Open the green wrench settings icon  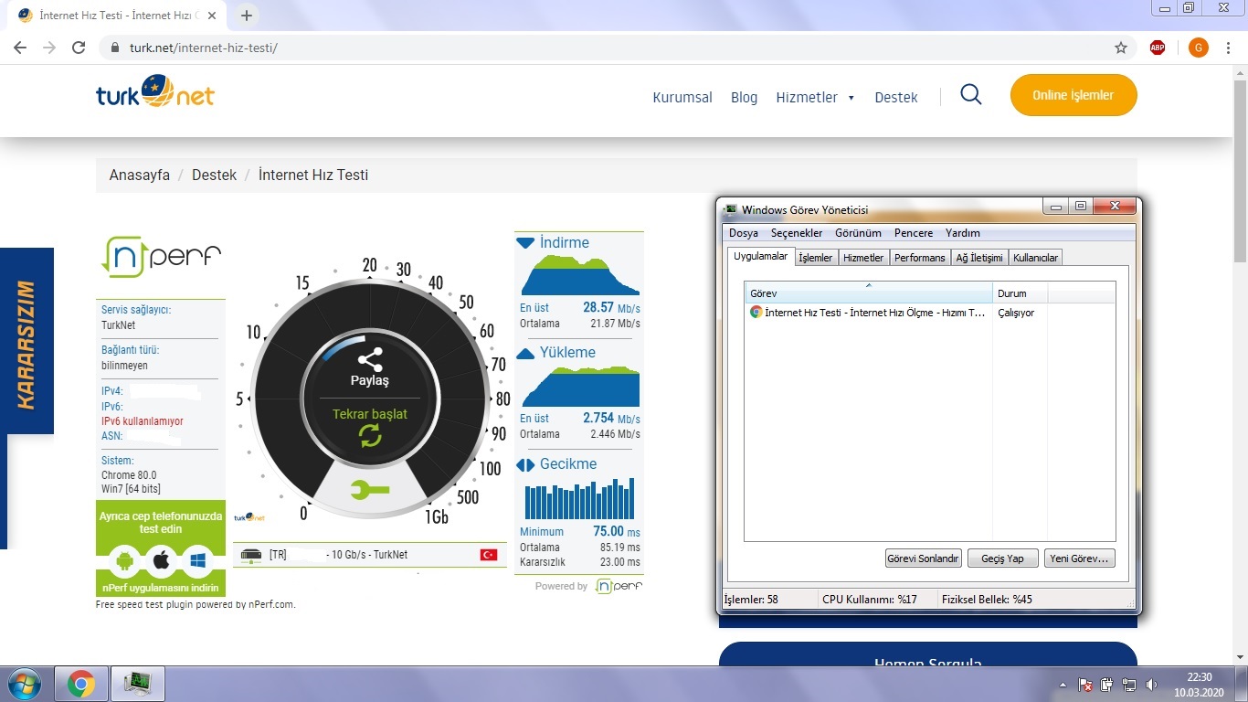(x=369, y=491)
